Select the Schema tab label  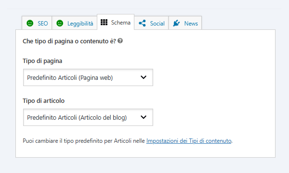(121, 23)
